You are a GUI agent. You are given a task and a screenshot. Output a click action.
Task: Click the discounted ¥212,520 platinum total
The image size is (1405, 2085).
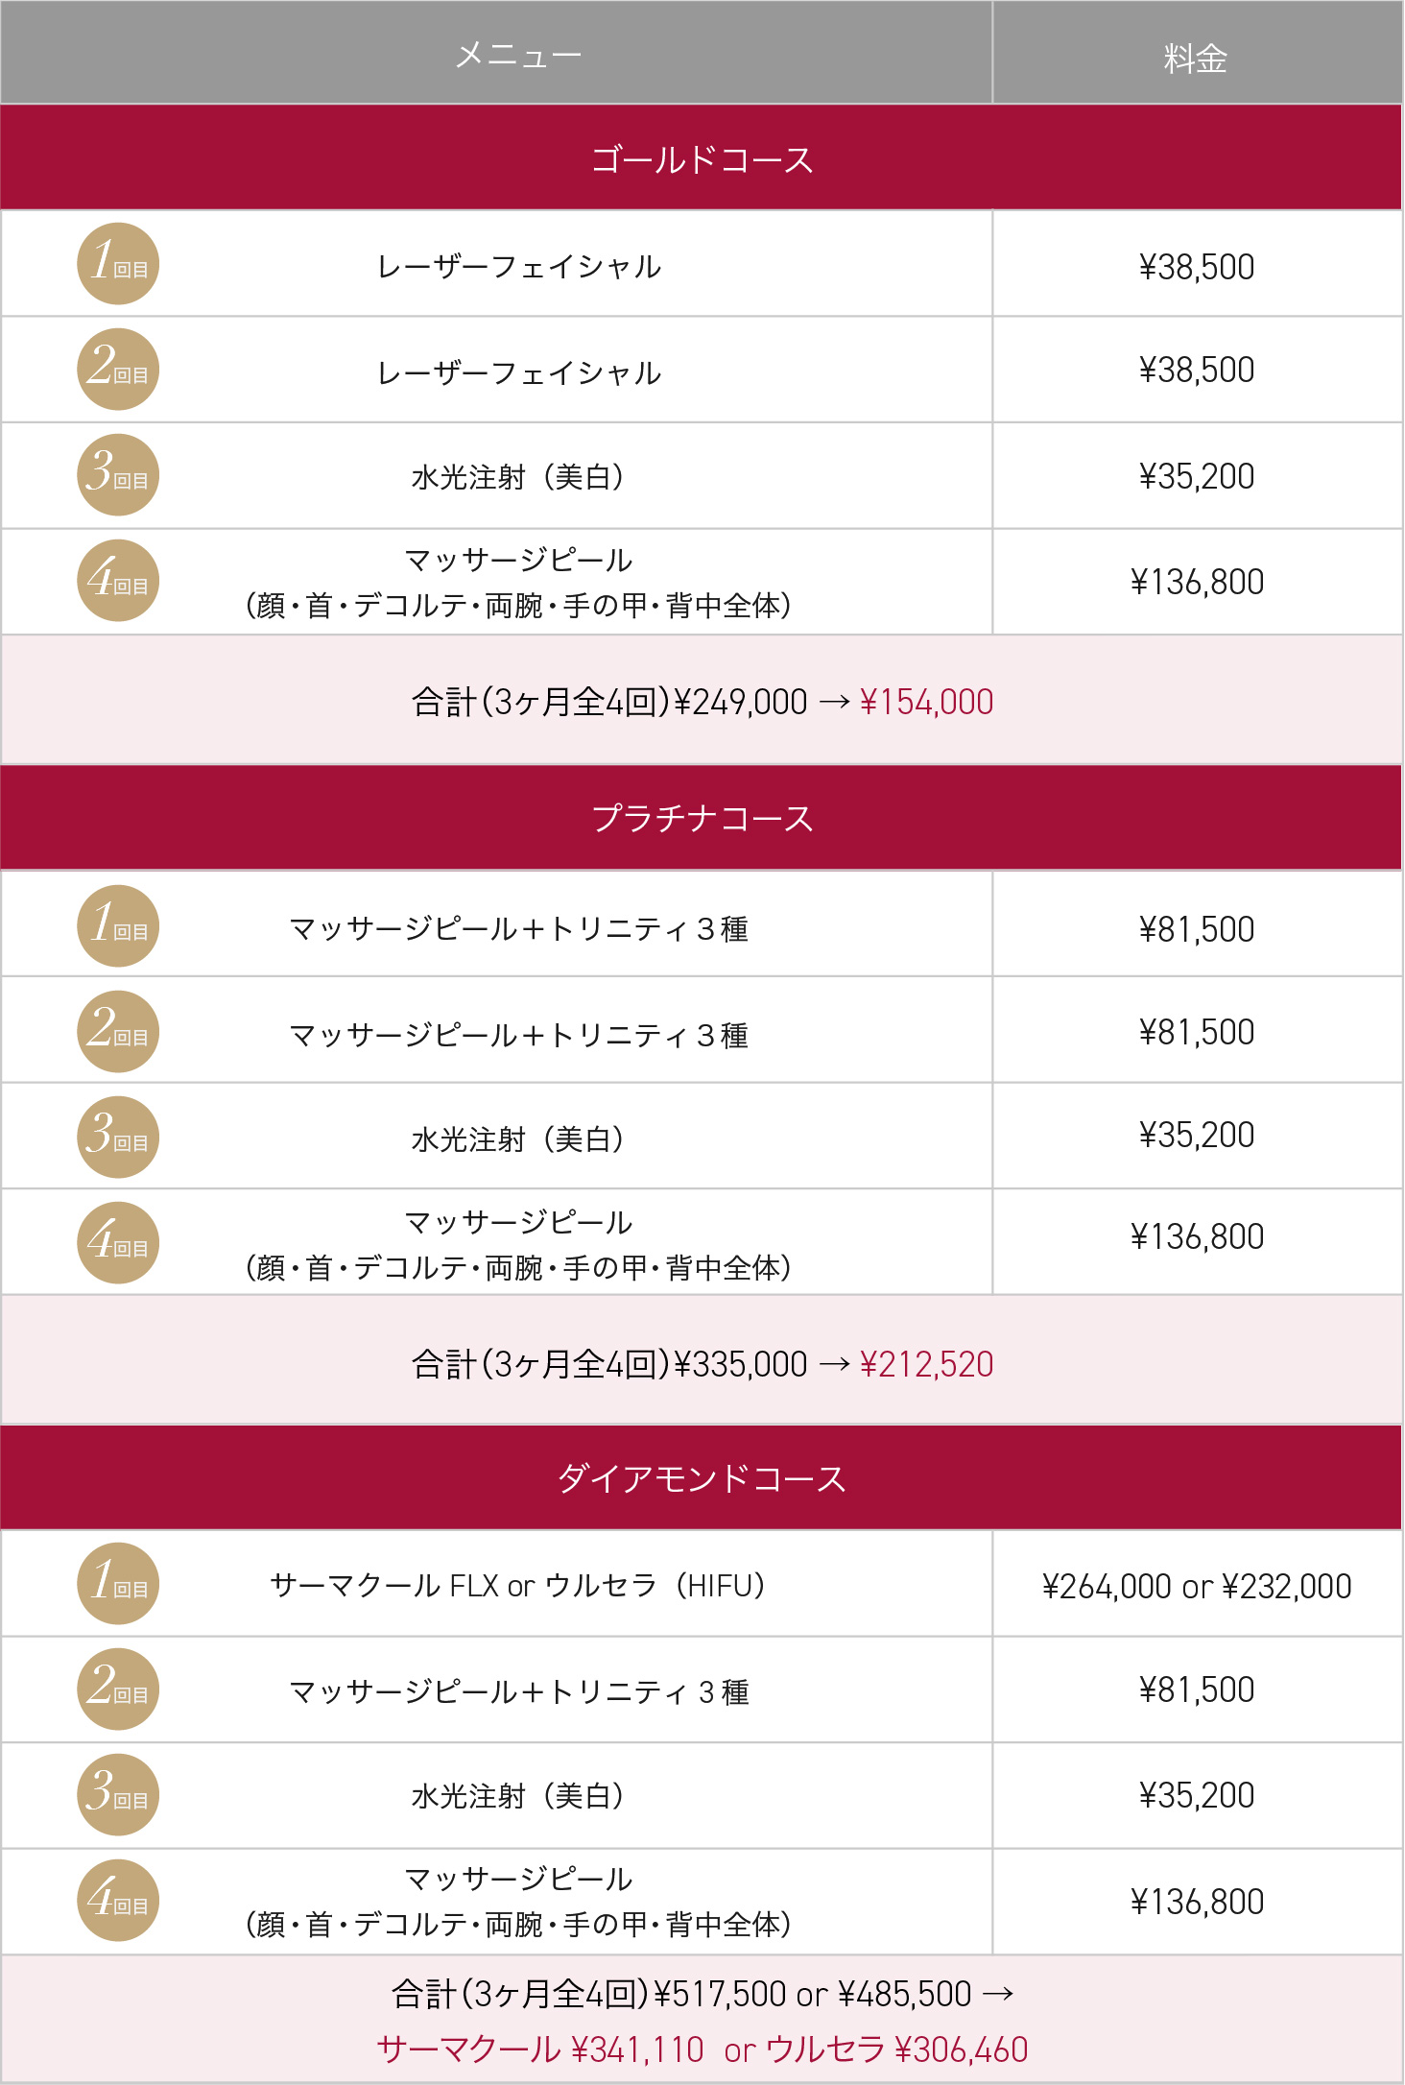click(926, 1364)
